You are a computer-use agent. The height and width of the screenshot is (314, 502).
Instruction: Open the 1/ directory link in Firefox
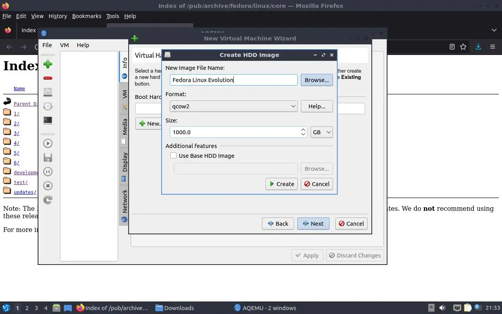16,114
